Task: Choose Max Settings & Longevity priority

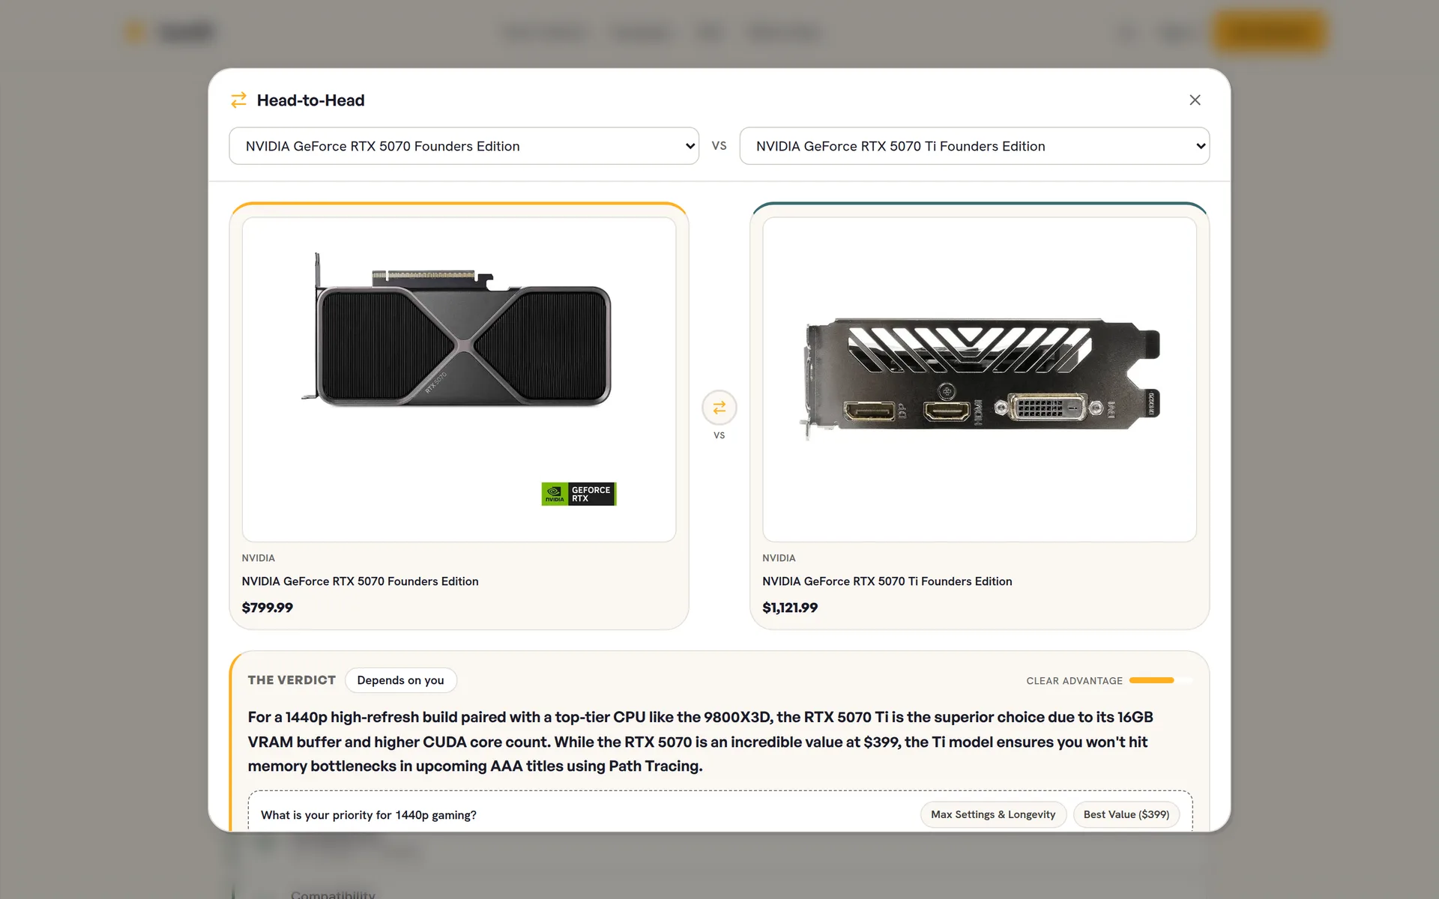Action: 993,814
